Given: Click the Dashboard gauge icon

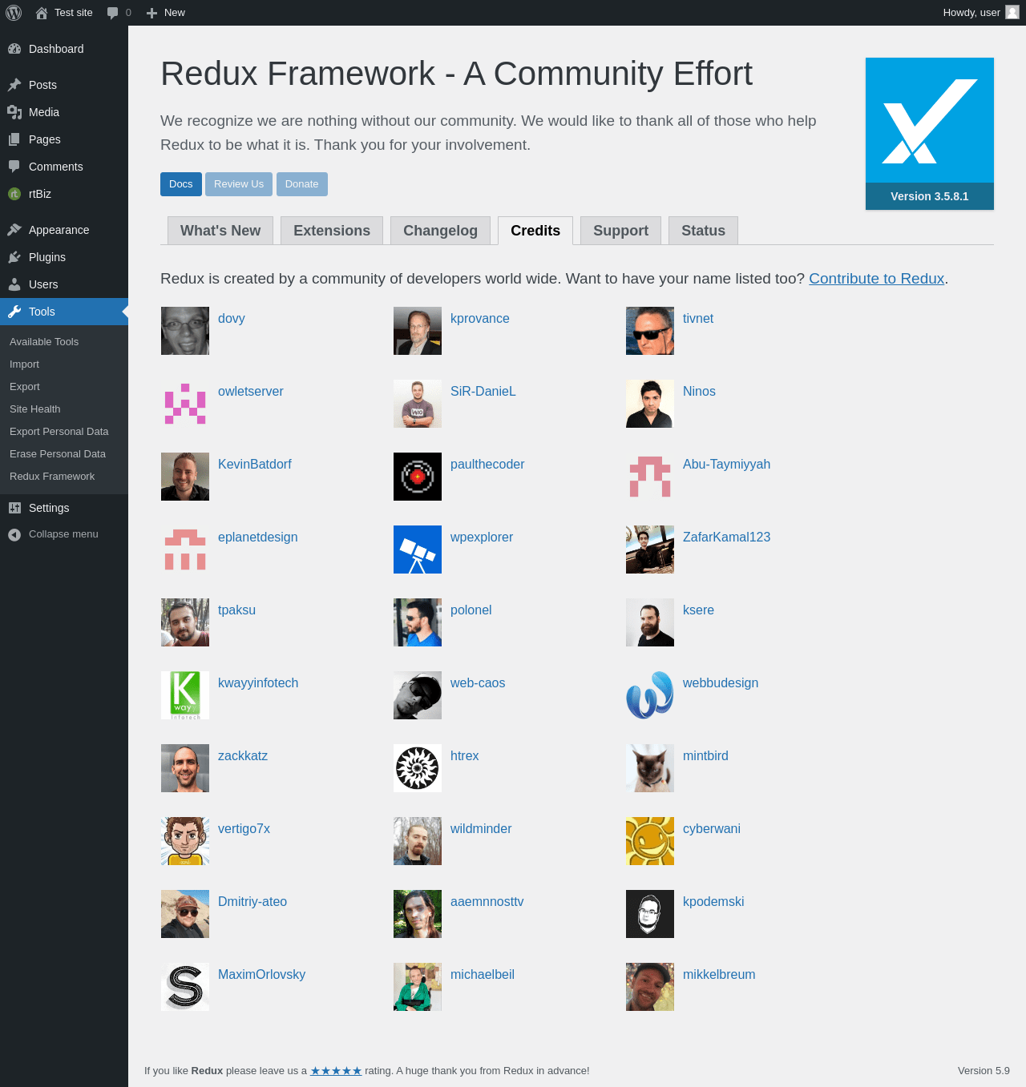Looking at the screenshot, I should 14,49.
